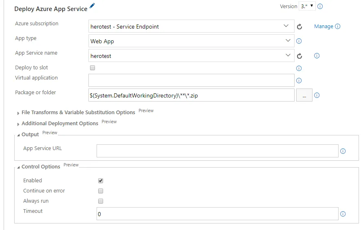This screenshot has width=361, height=230.
Task: View info about Deploy to slot
Action: click(x=299, y=69)
